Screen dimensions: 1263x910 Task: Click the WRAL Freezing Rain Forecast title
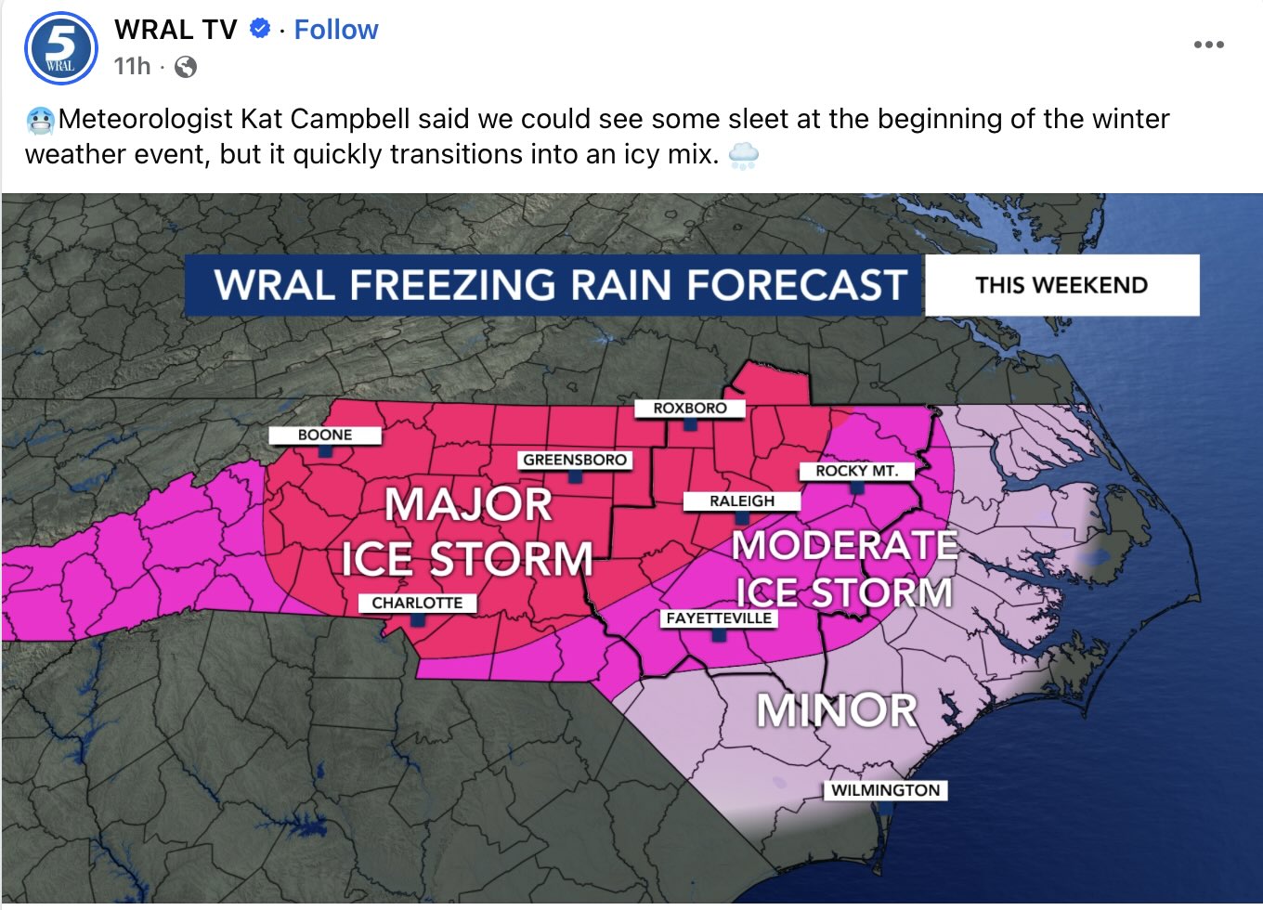click(x=560, y=285)
